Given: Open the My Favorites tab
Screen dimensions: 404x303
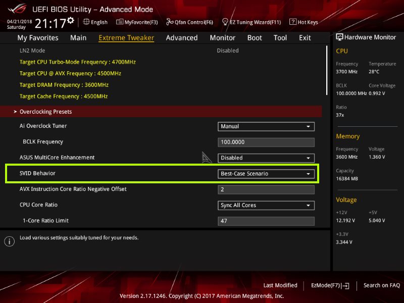Looking at the screenshot, I should coord(38,38).
